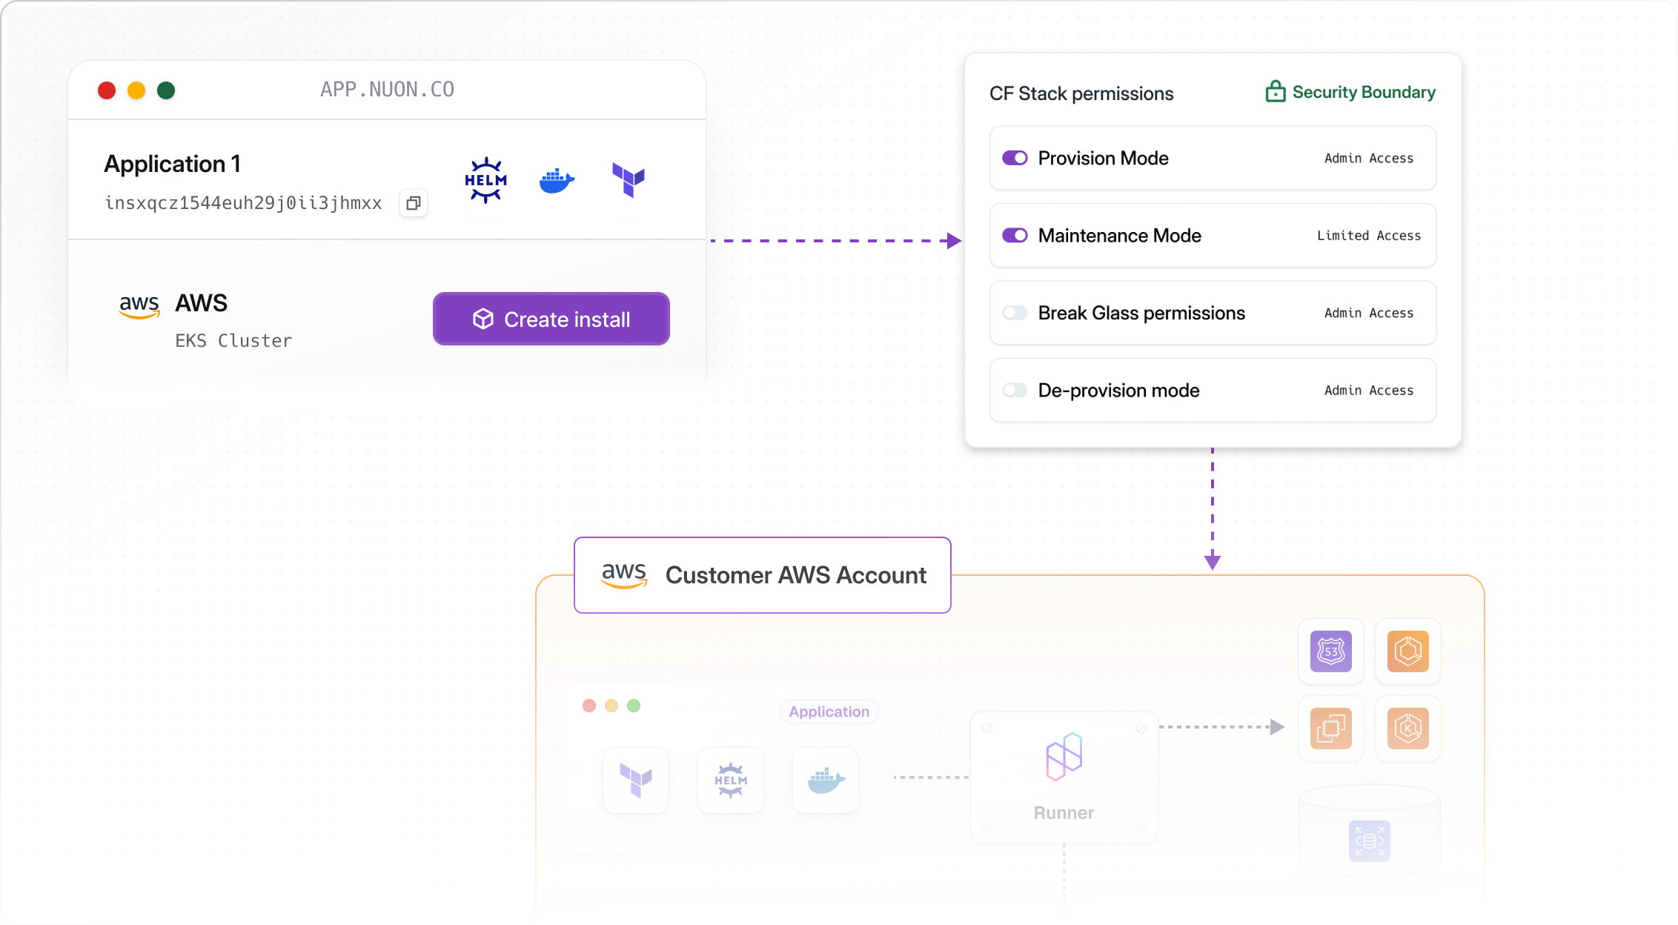
Task: Click the Nuon Runner logo icon
Action: pyautogui.click(x=1064, y=757)
